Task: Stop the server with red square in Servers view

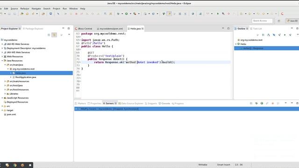Action: 273,103
